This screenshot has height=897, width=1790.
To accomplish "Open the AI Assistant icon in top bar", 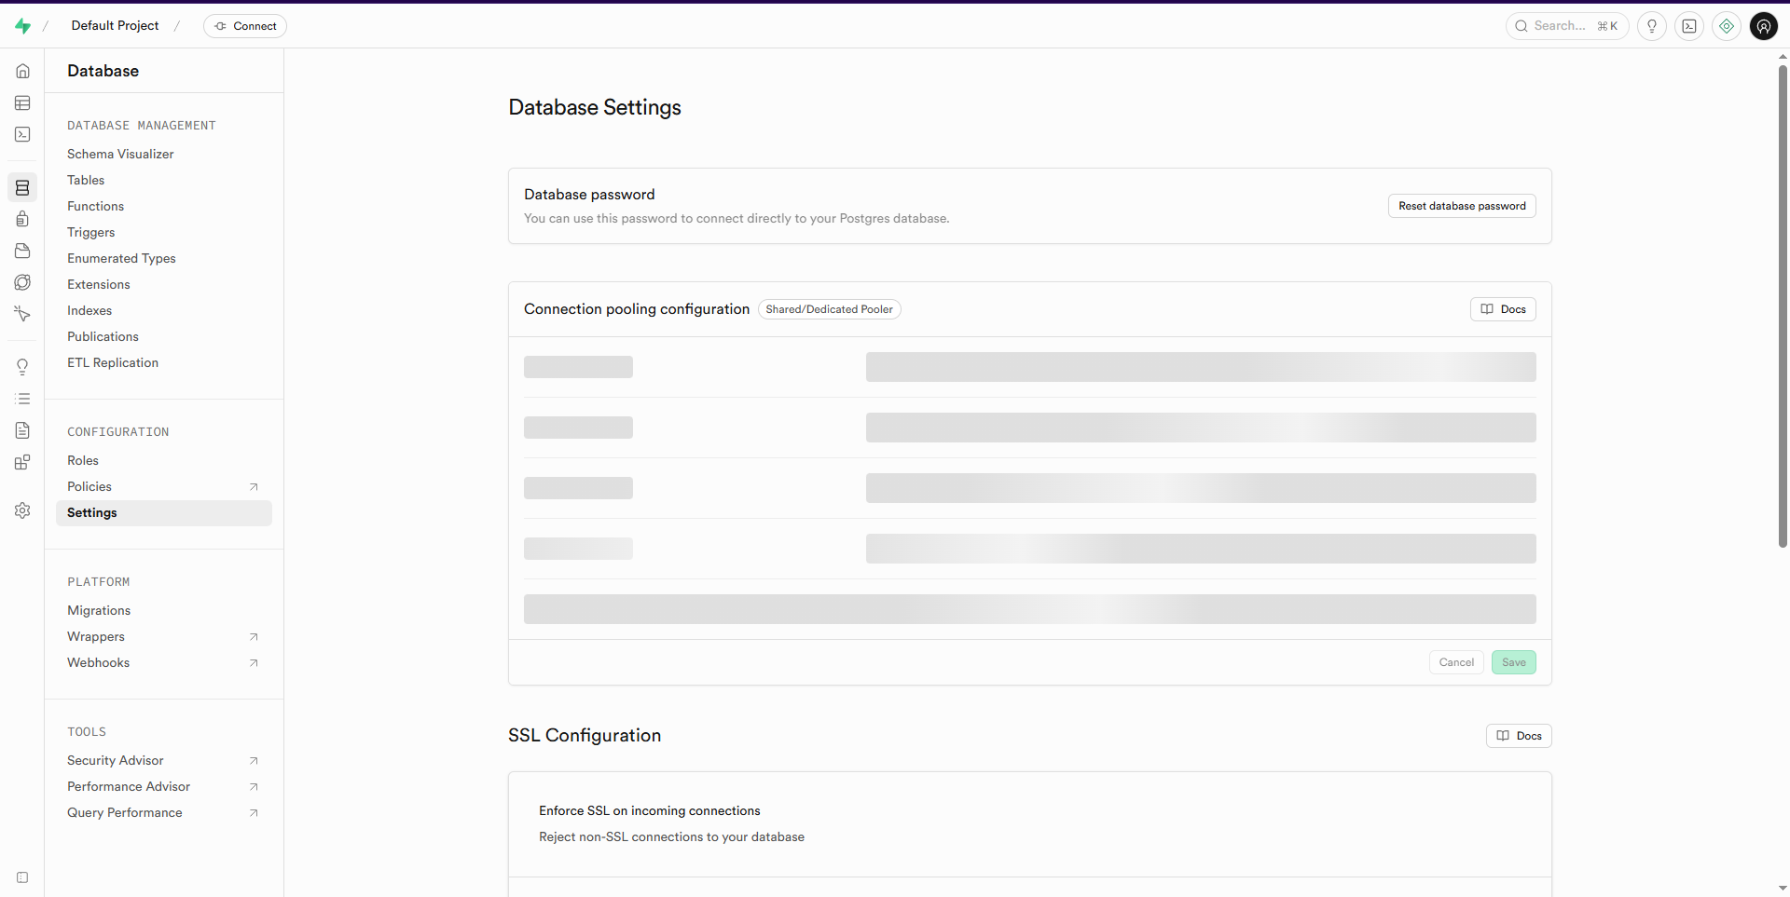I will point(1726,26).
